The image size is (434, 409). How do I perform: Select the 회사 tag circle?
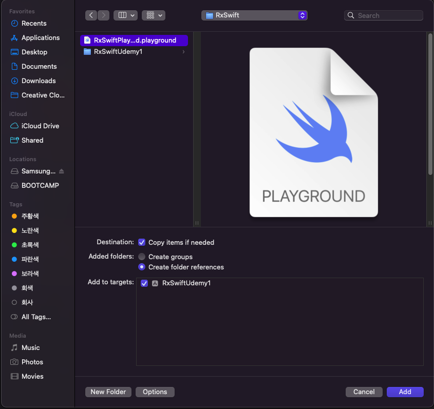coord(14,303)
